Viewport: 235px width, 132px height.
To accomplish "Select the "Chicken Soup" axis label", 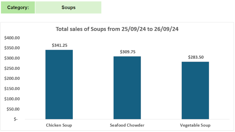I will (x=59, y=125).
